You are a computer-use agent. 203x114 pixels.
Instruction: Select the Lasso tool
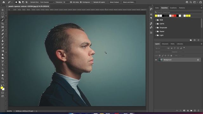coord(3,17)
